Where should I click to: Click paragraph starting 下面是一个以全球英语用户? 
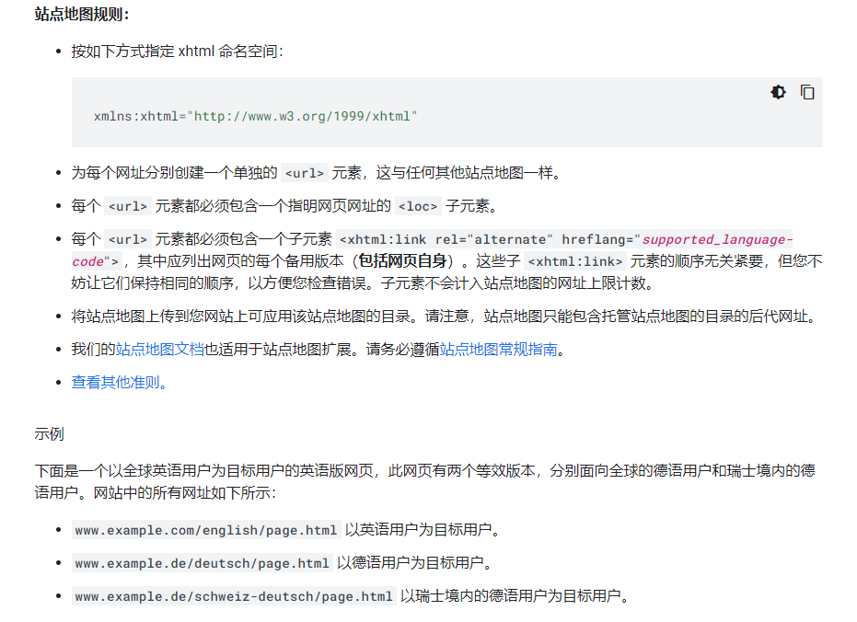click(424, 481)
